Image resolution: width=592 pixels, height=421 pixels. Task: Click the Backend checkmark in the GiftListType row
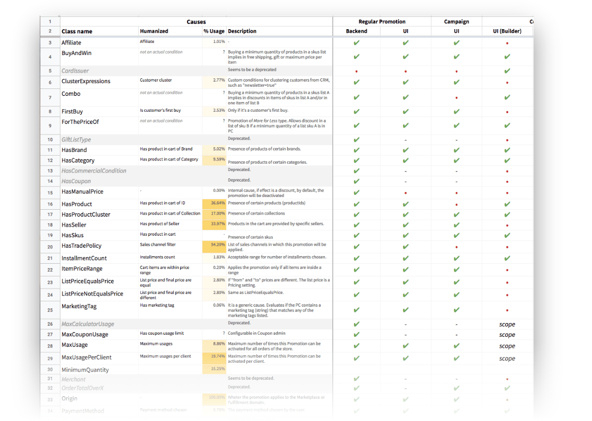pos(356,140)
